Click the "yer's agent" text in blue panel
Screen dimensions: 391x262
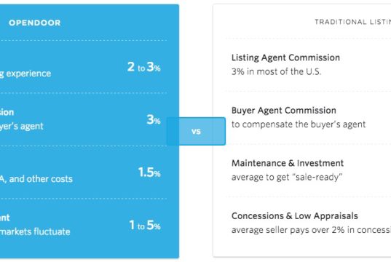[22, 127]
